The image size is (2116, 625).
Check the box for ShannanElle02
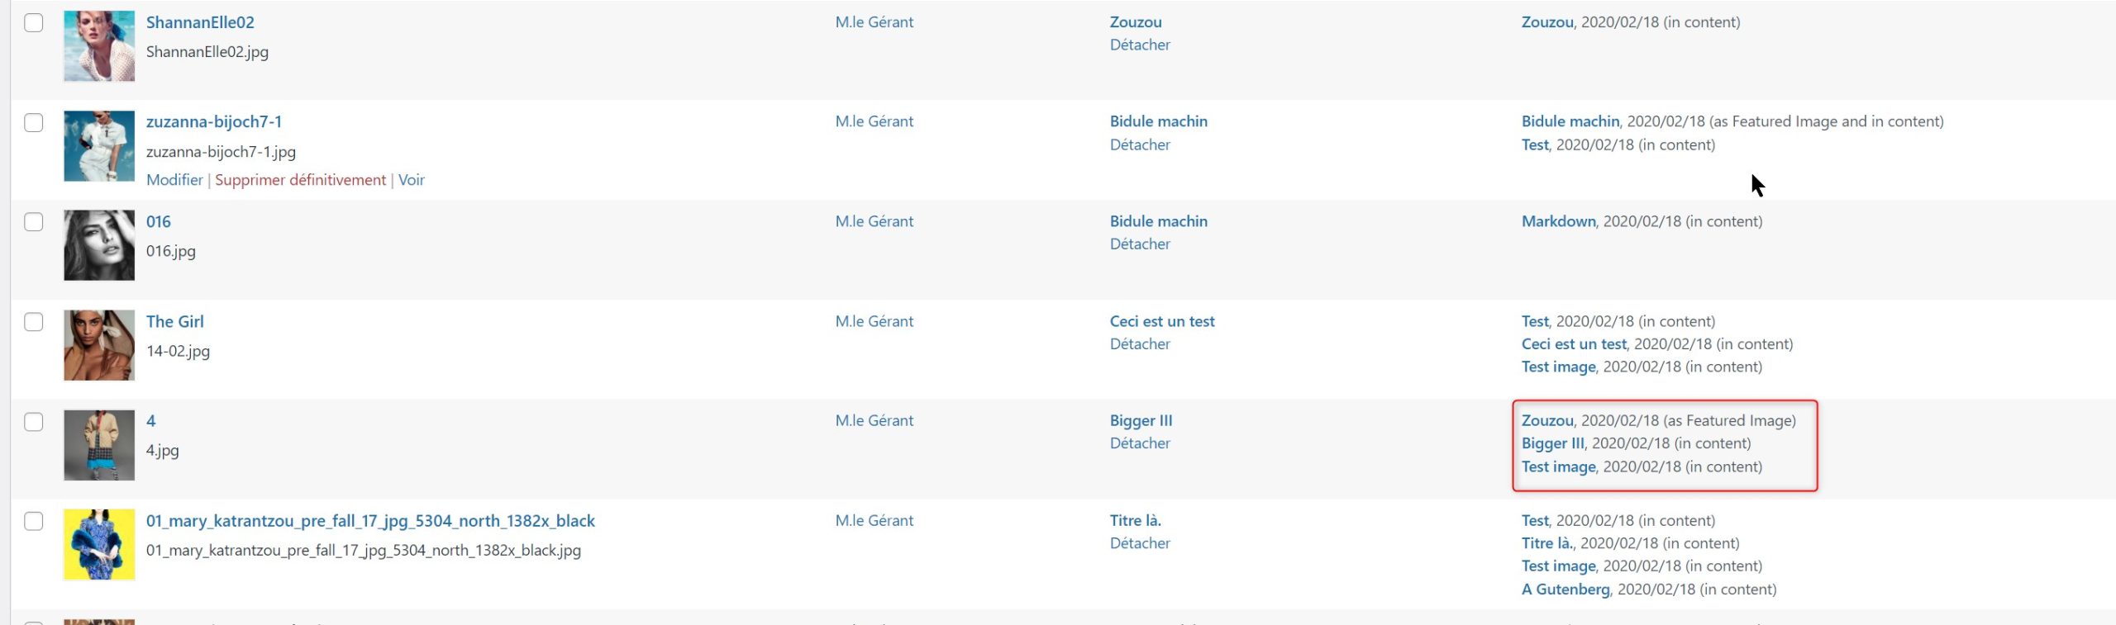click(x=34, y=22)
